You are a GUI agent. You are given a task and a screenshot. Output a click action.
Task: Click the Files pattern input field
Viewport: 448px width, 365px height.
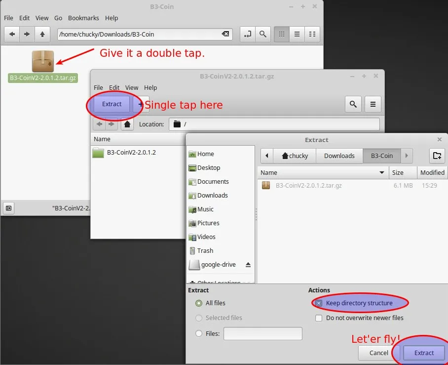pyautogui.click(x=263, y=333)
